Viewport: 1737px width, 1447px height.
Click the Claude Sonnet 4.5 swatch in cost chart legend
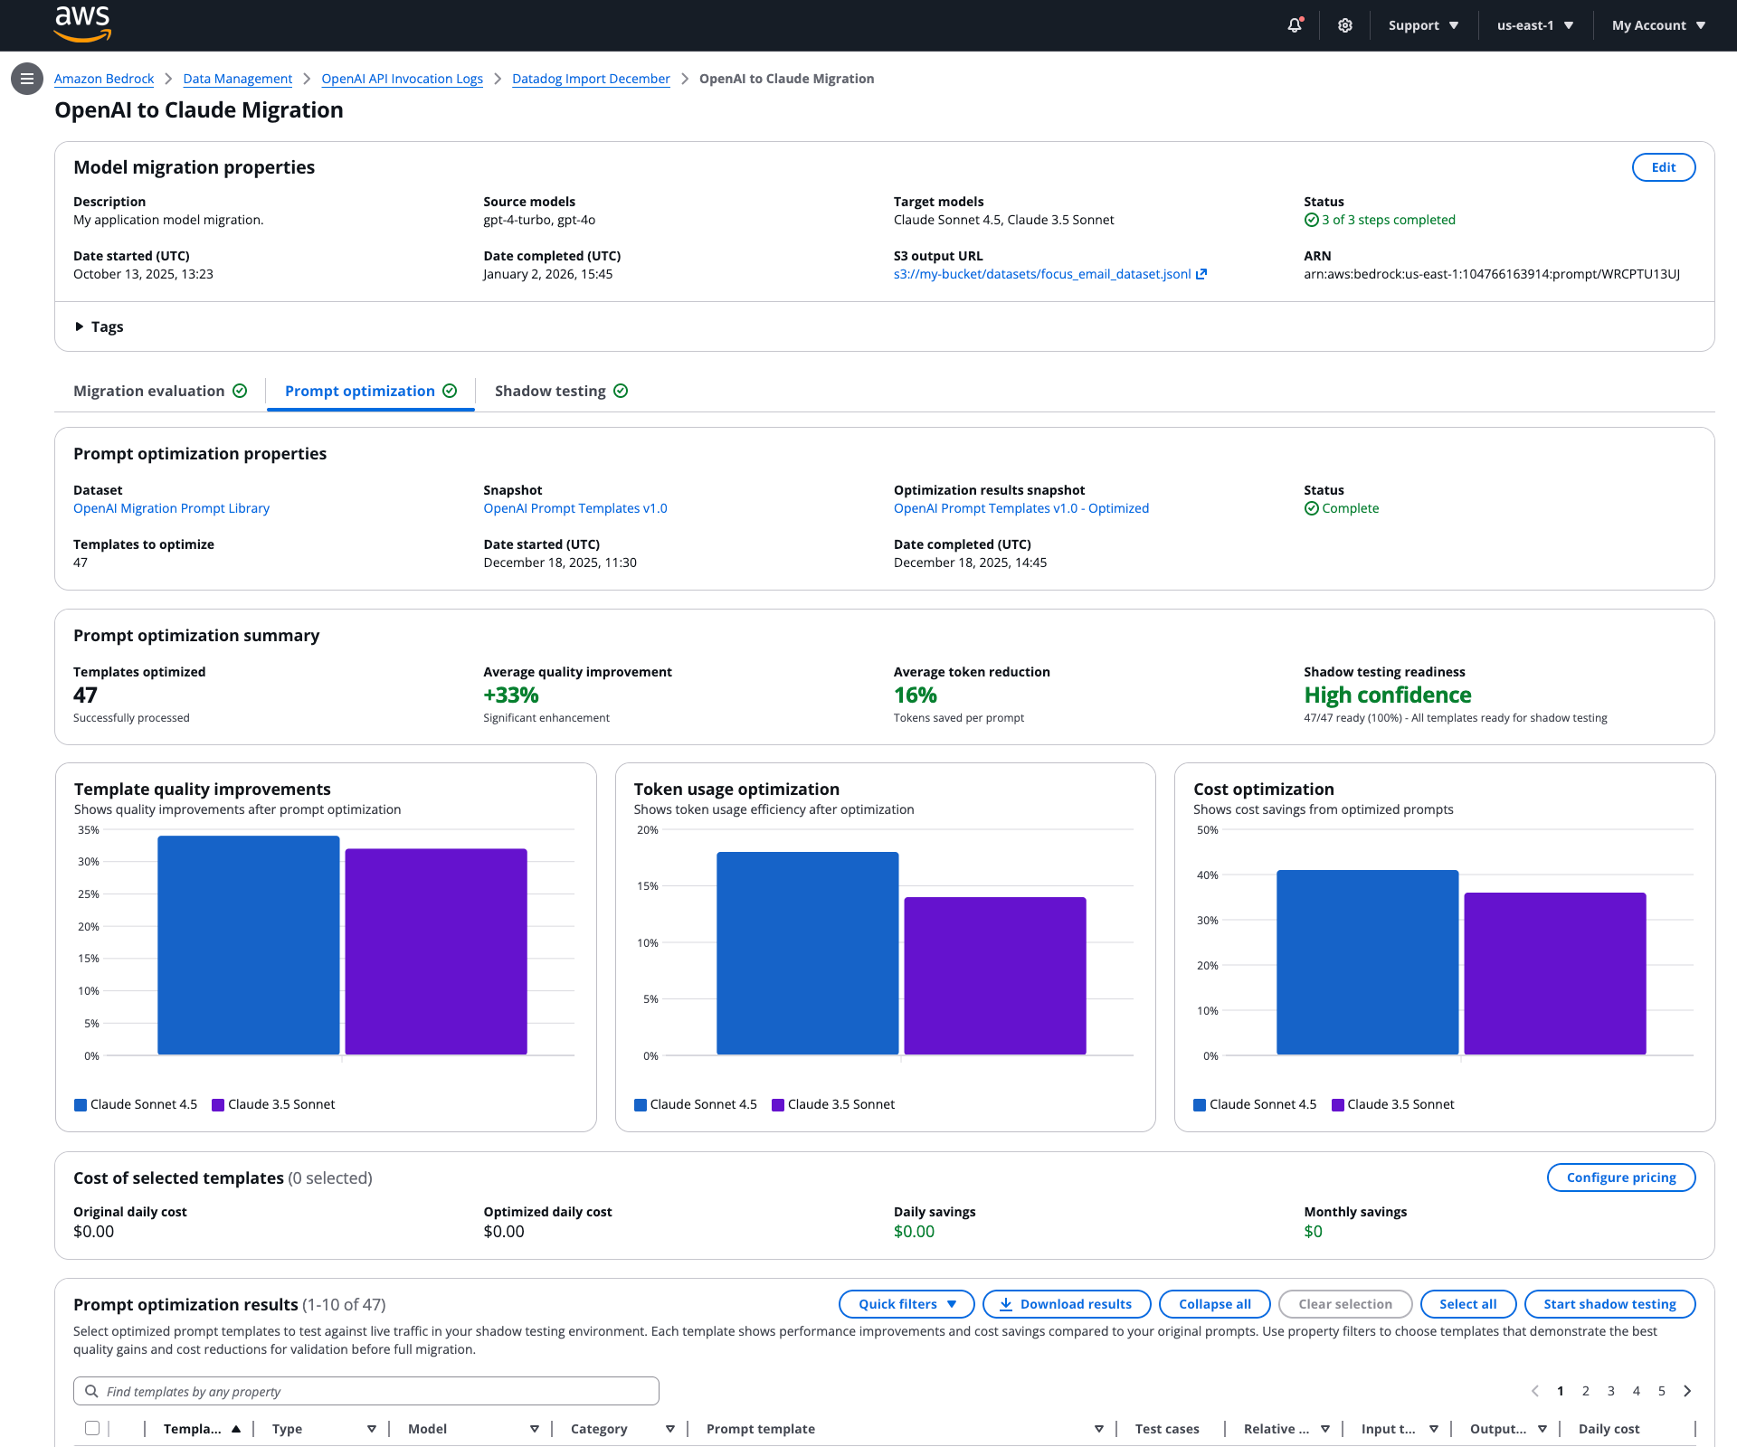[x=1200, y=1104]
